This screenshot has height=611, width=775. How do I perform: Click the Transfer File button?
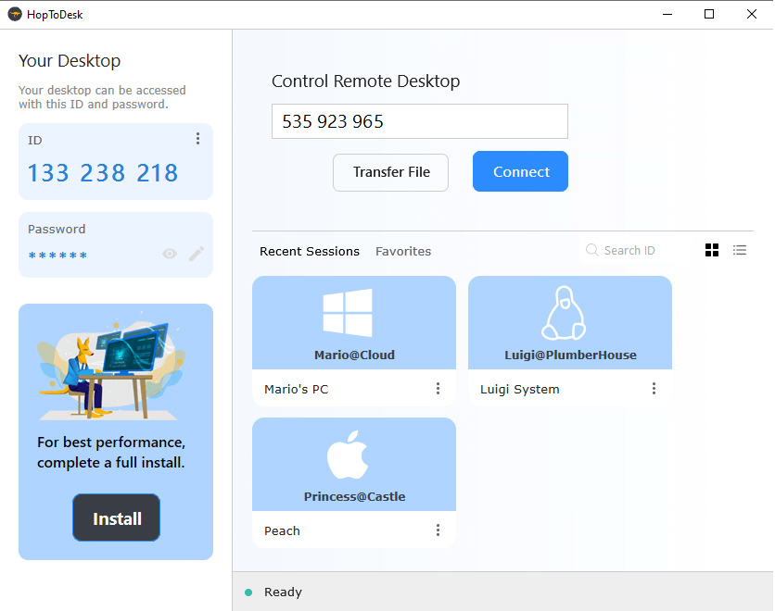point(390,172)
